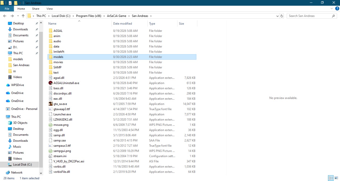This screenshot has width=340, height=181.
Task: Open the address bar history dropdown
Action: pos(277,16)
